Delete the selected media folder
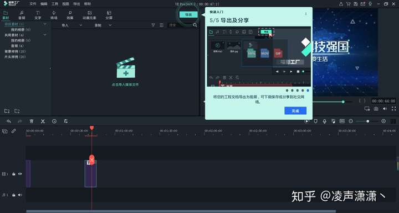 click(17, 111)
